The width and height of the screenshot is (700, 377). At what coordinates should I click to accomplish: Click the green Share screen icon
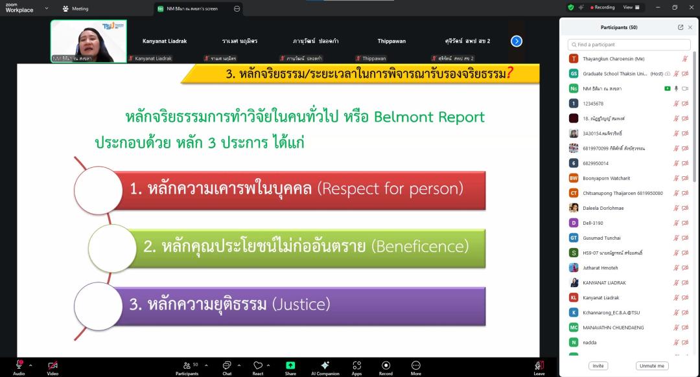[x=290, y=365]
